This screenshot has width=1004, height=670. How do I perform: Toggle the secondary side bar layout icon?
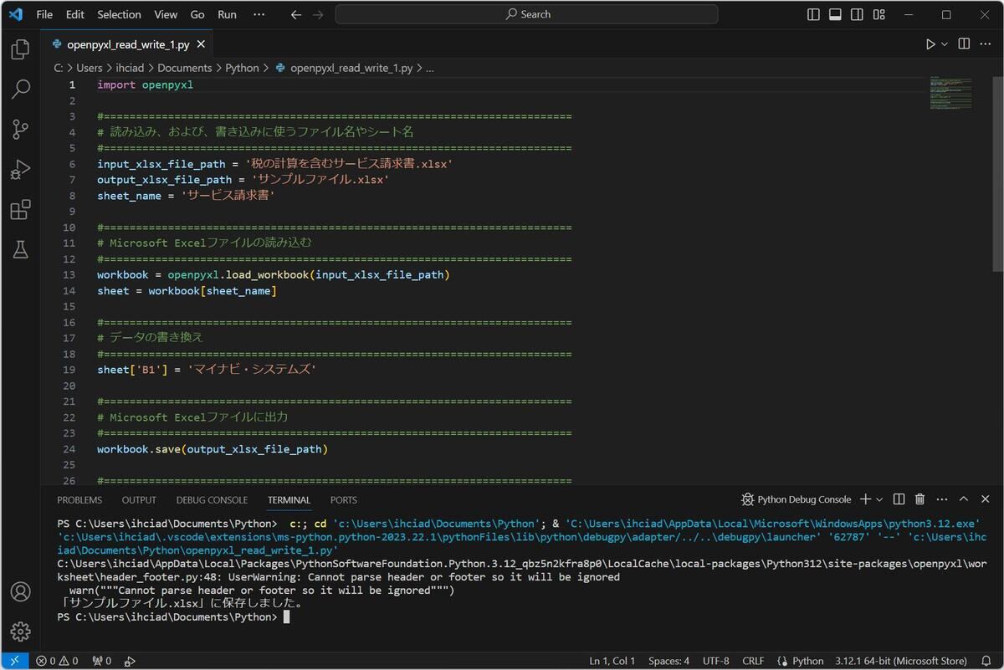857,14
